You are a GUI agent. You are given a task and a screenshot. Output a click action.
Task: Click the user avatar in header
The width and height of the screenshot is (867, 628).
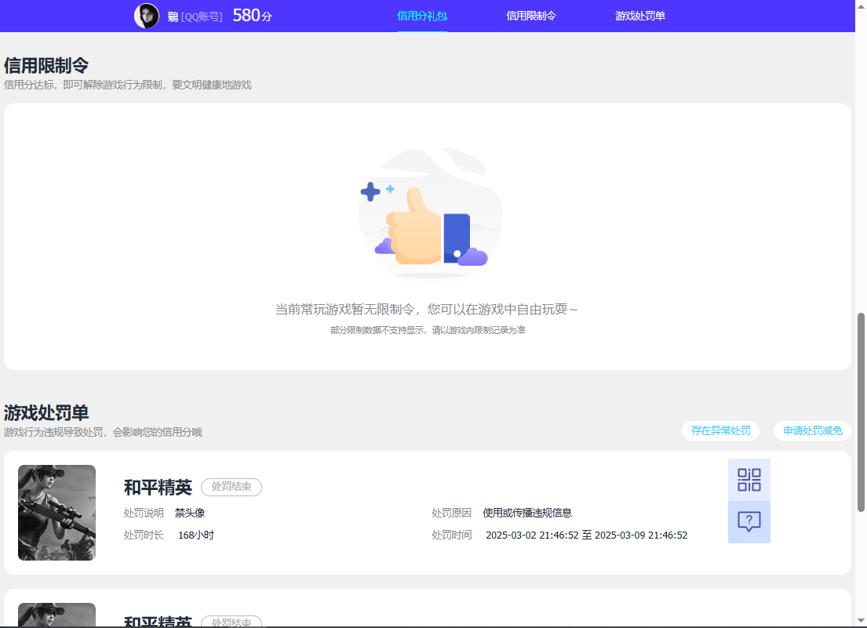147,16
